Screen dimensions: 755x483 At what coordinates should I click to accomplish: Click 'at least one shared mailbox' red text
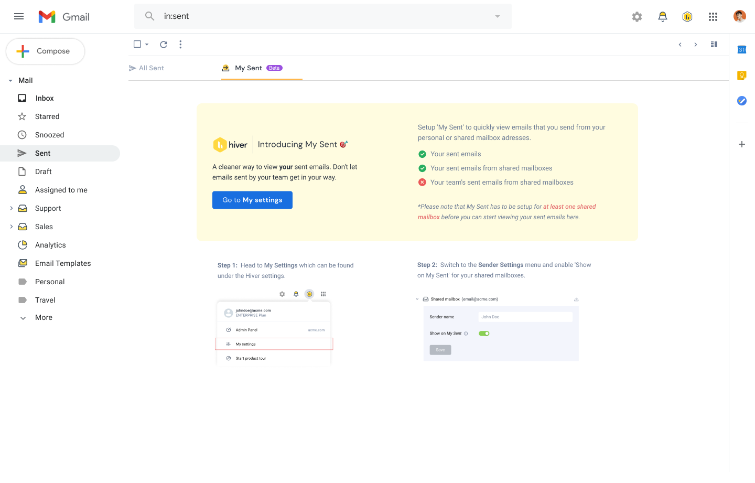click(x=506, y=212)
